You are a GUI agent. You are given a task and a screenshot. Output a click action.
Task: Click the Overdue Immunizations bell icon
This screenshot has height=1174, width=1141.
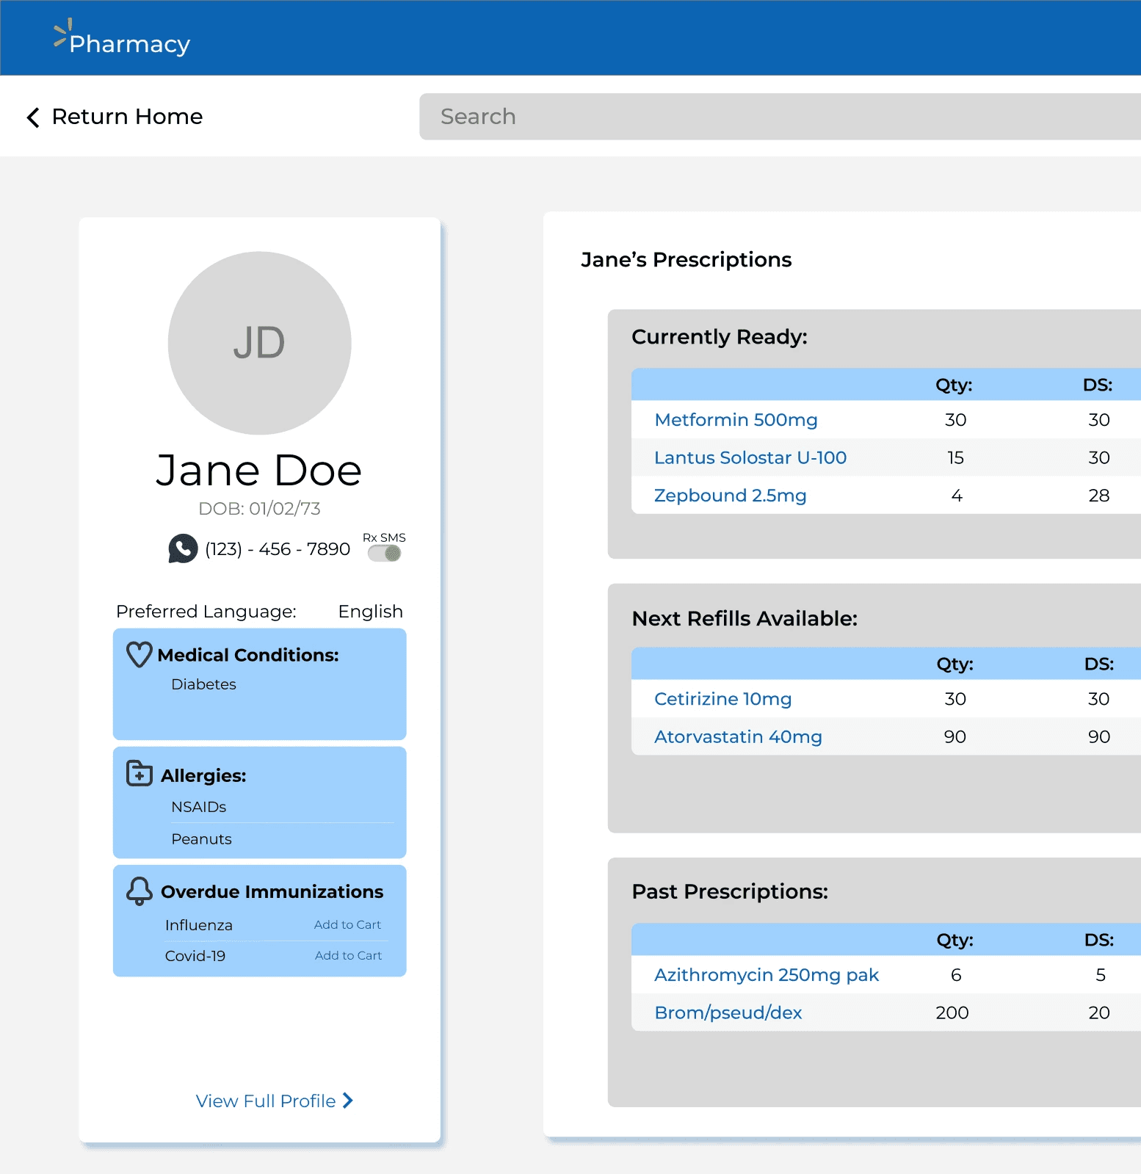(140, 891)
